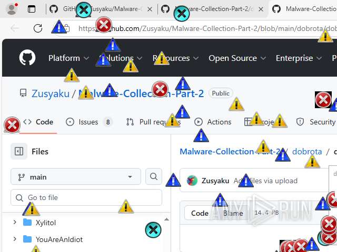This screenshot has width=337, height=252.
Task: Open the Solutions dropdown menu
Action: (x=121, y=58)
